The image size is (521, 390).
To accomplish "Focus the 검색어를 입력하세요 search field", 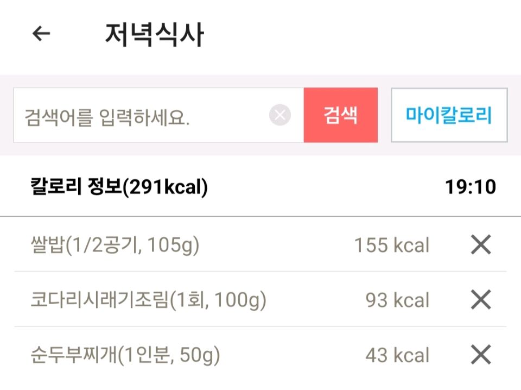I will click(141, 116).
